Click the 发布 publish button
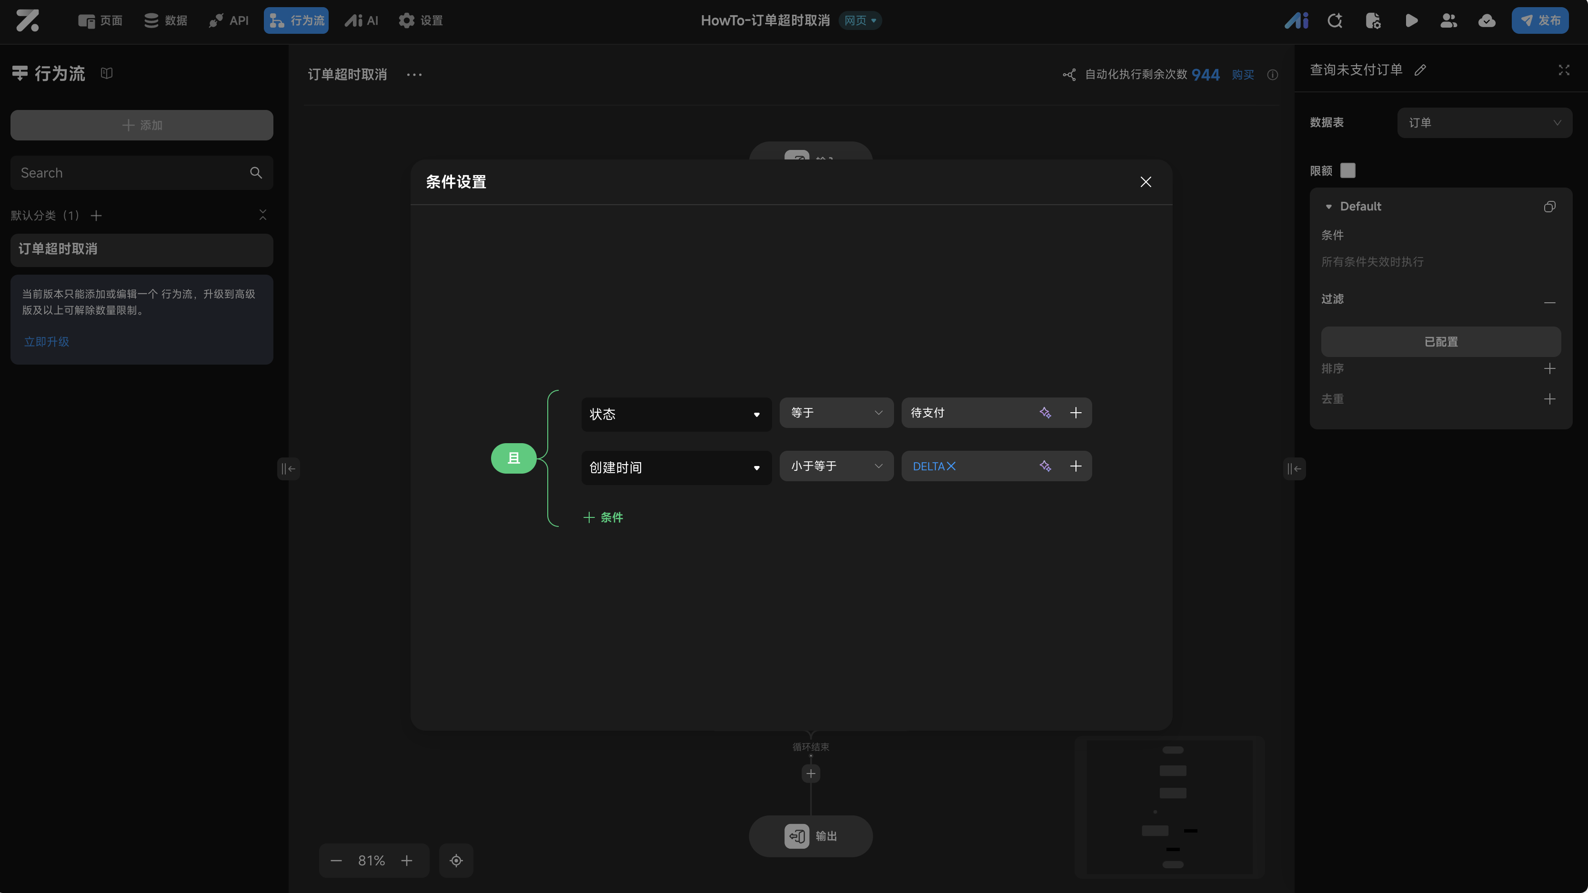This screenshot has height=893, width=1588. coord(1540,20)
